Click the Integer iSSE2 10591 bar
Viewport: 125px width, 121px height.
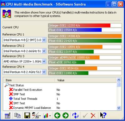coord(75,47)
